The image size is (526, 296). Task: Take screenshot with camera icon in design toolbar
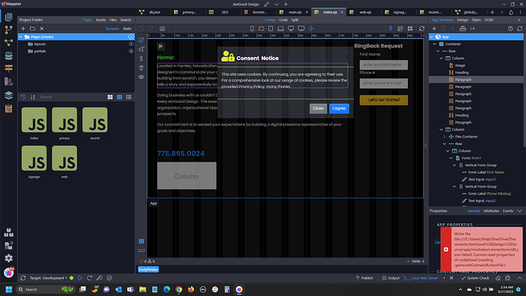[162, 28]
